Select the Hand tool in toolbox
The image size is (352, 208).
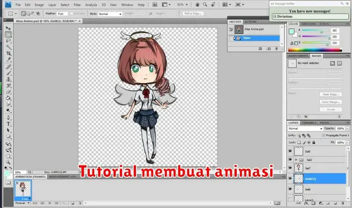tap(8, 156)
